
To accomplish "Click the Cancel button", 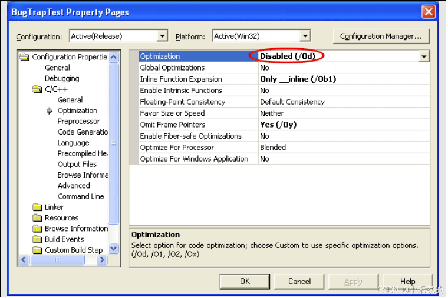I will [299, 282].
